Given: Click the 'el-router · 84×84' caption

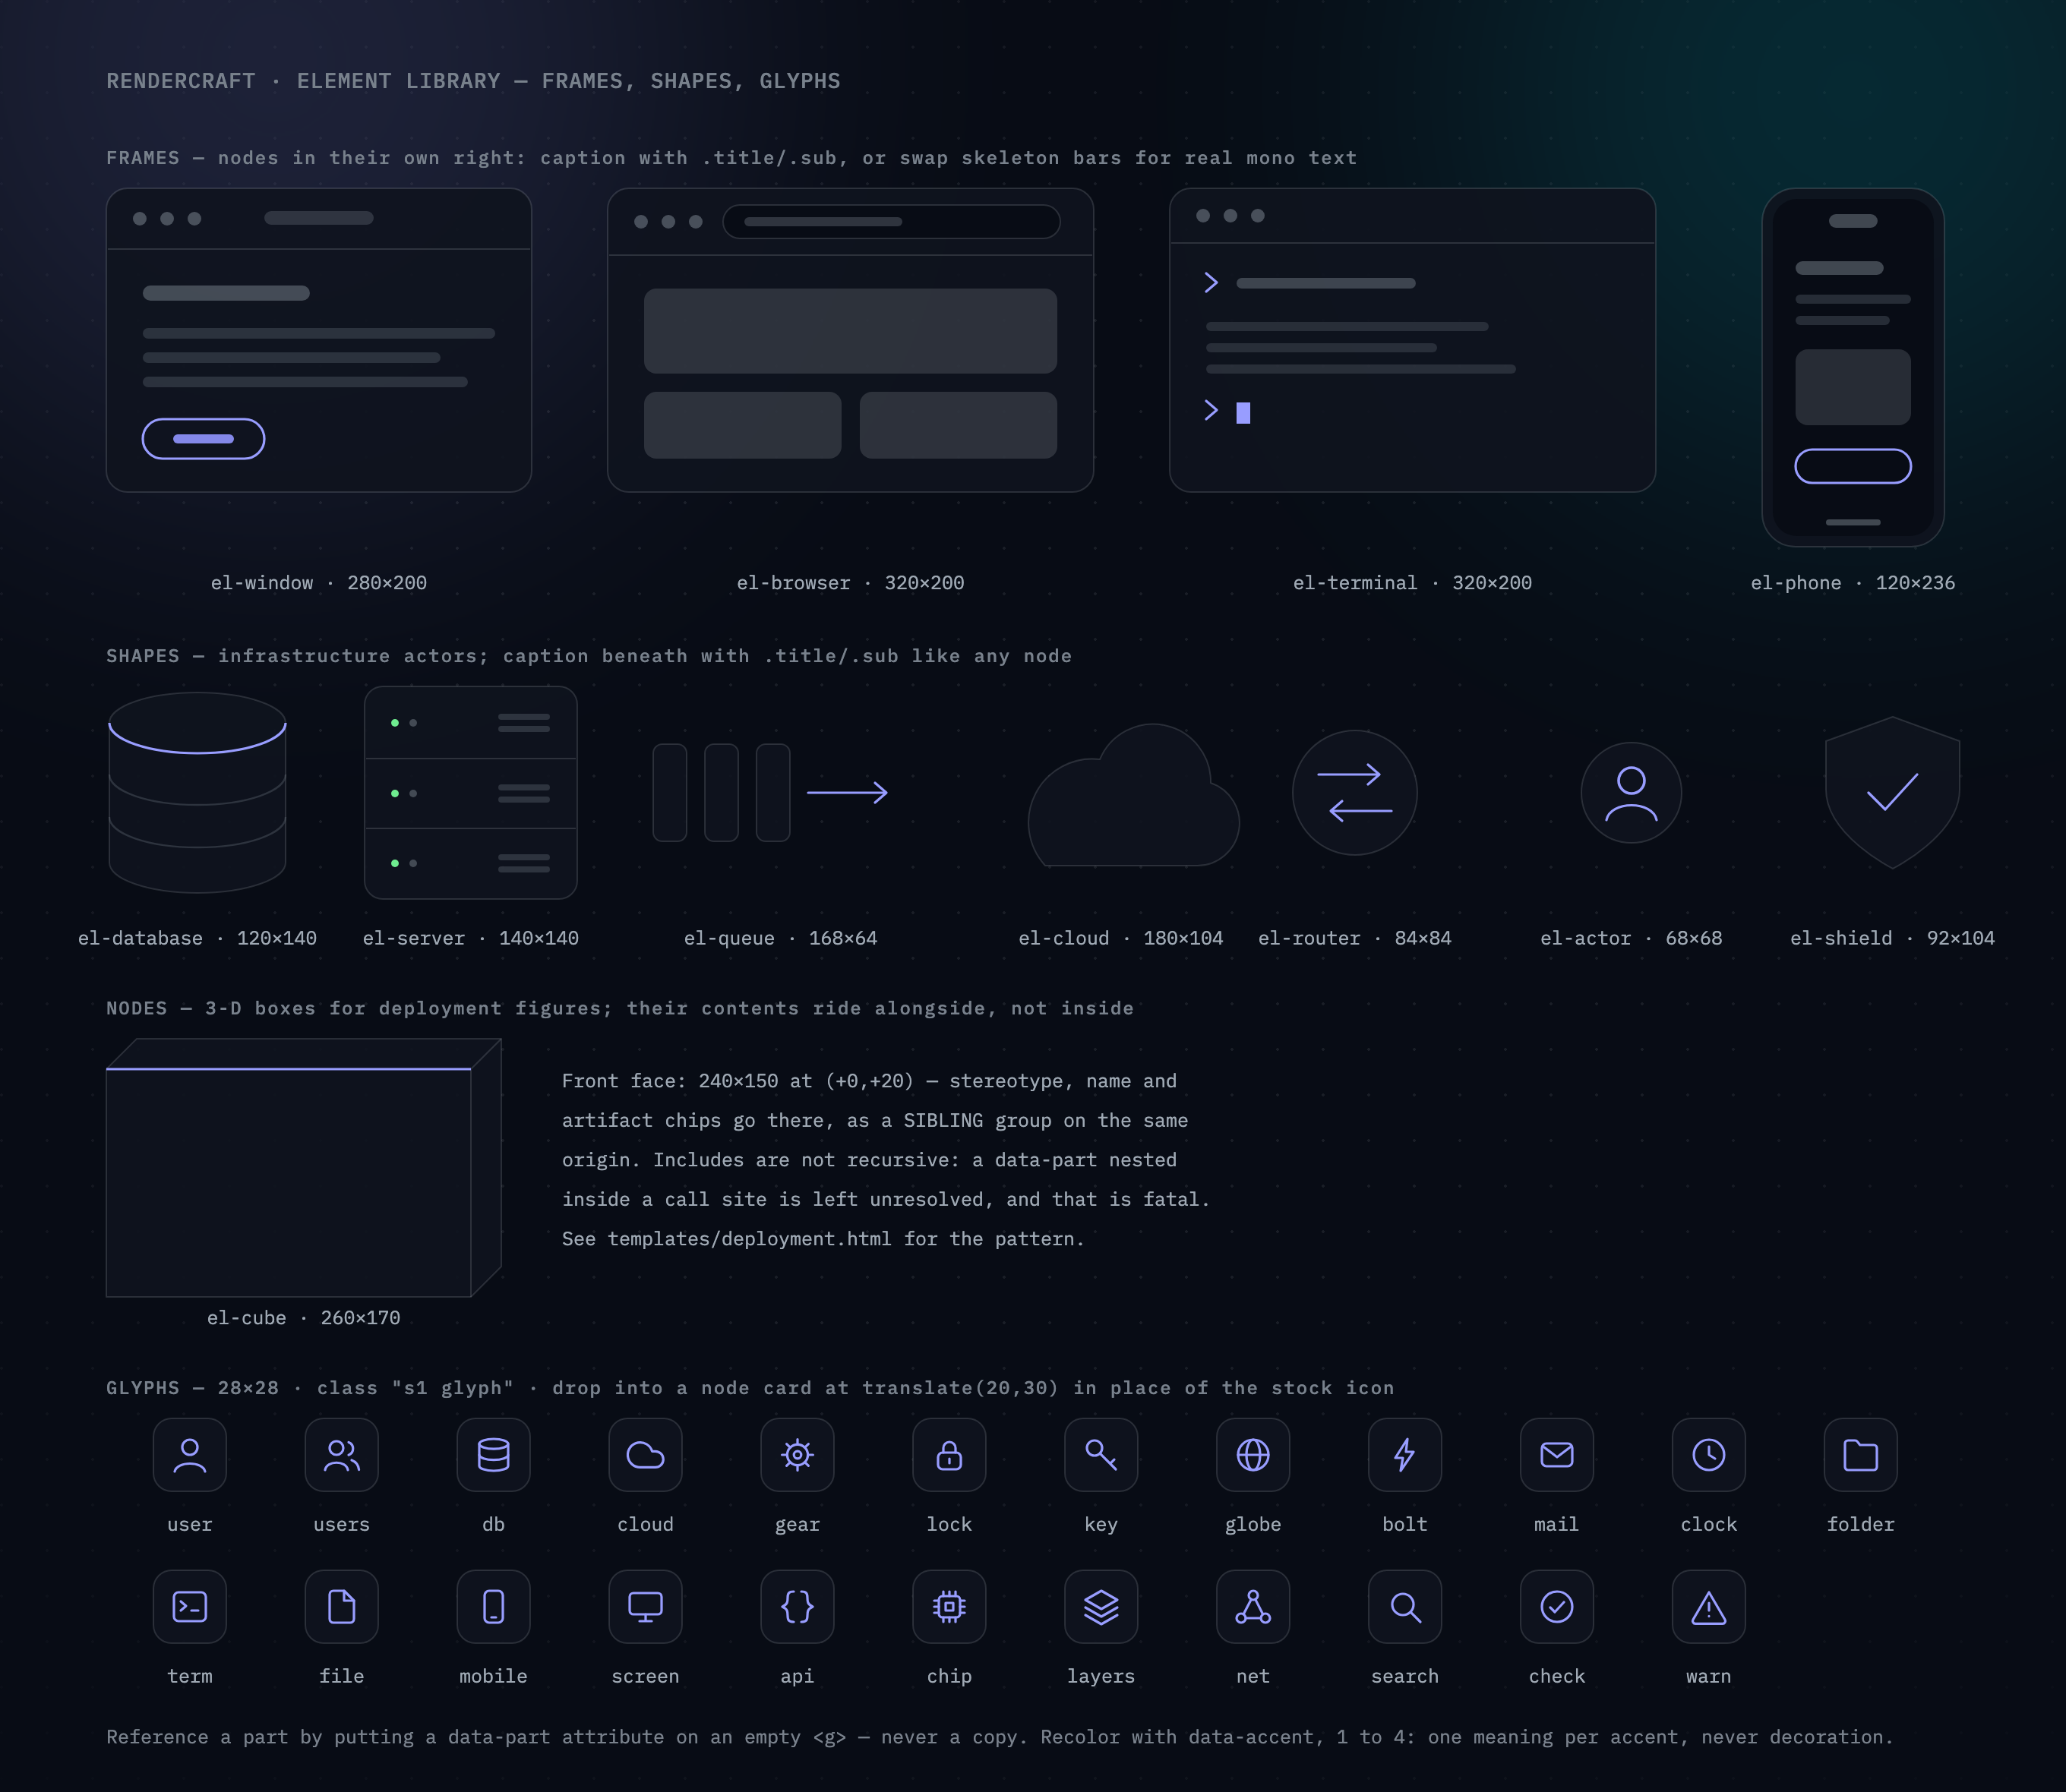Looking at the screenshot, I should [x=1354, y=938].
